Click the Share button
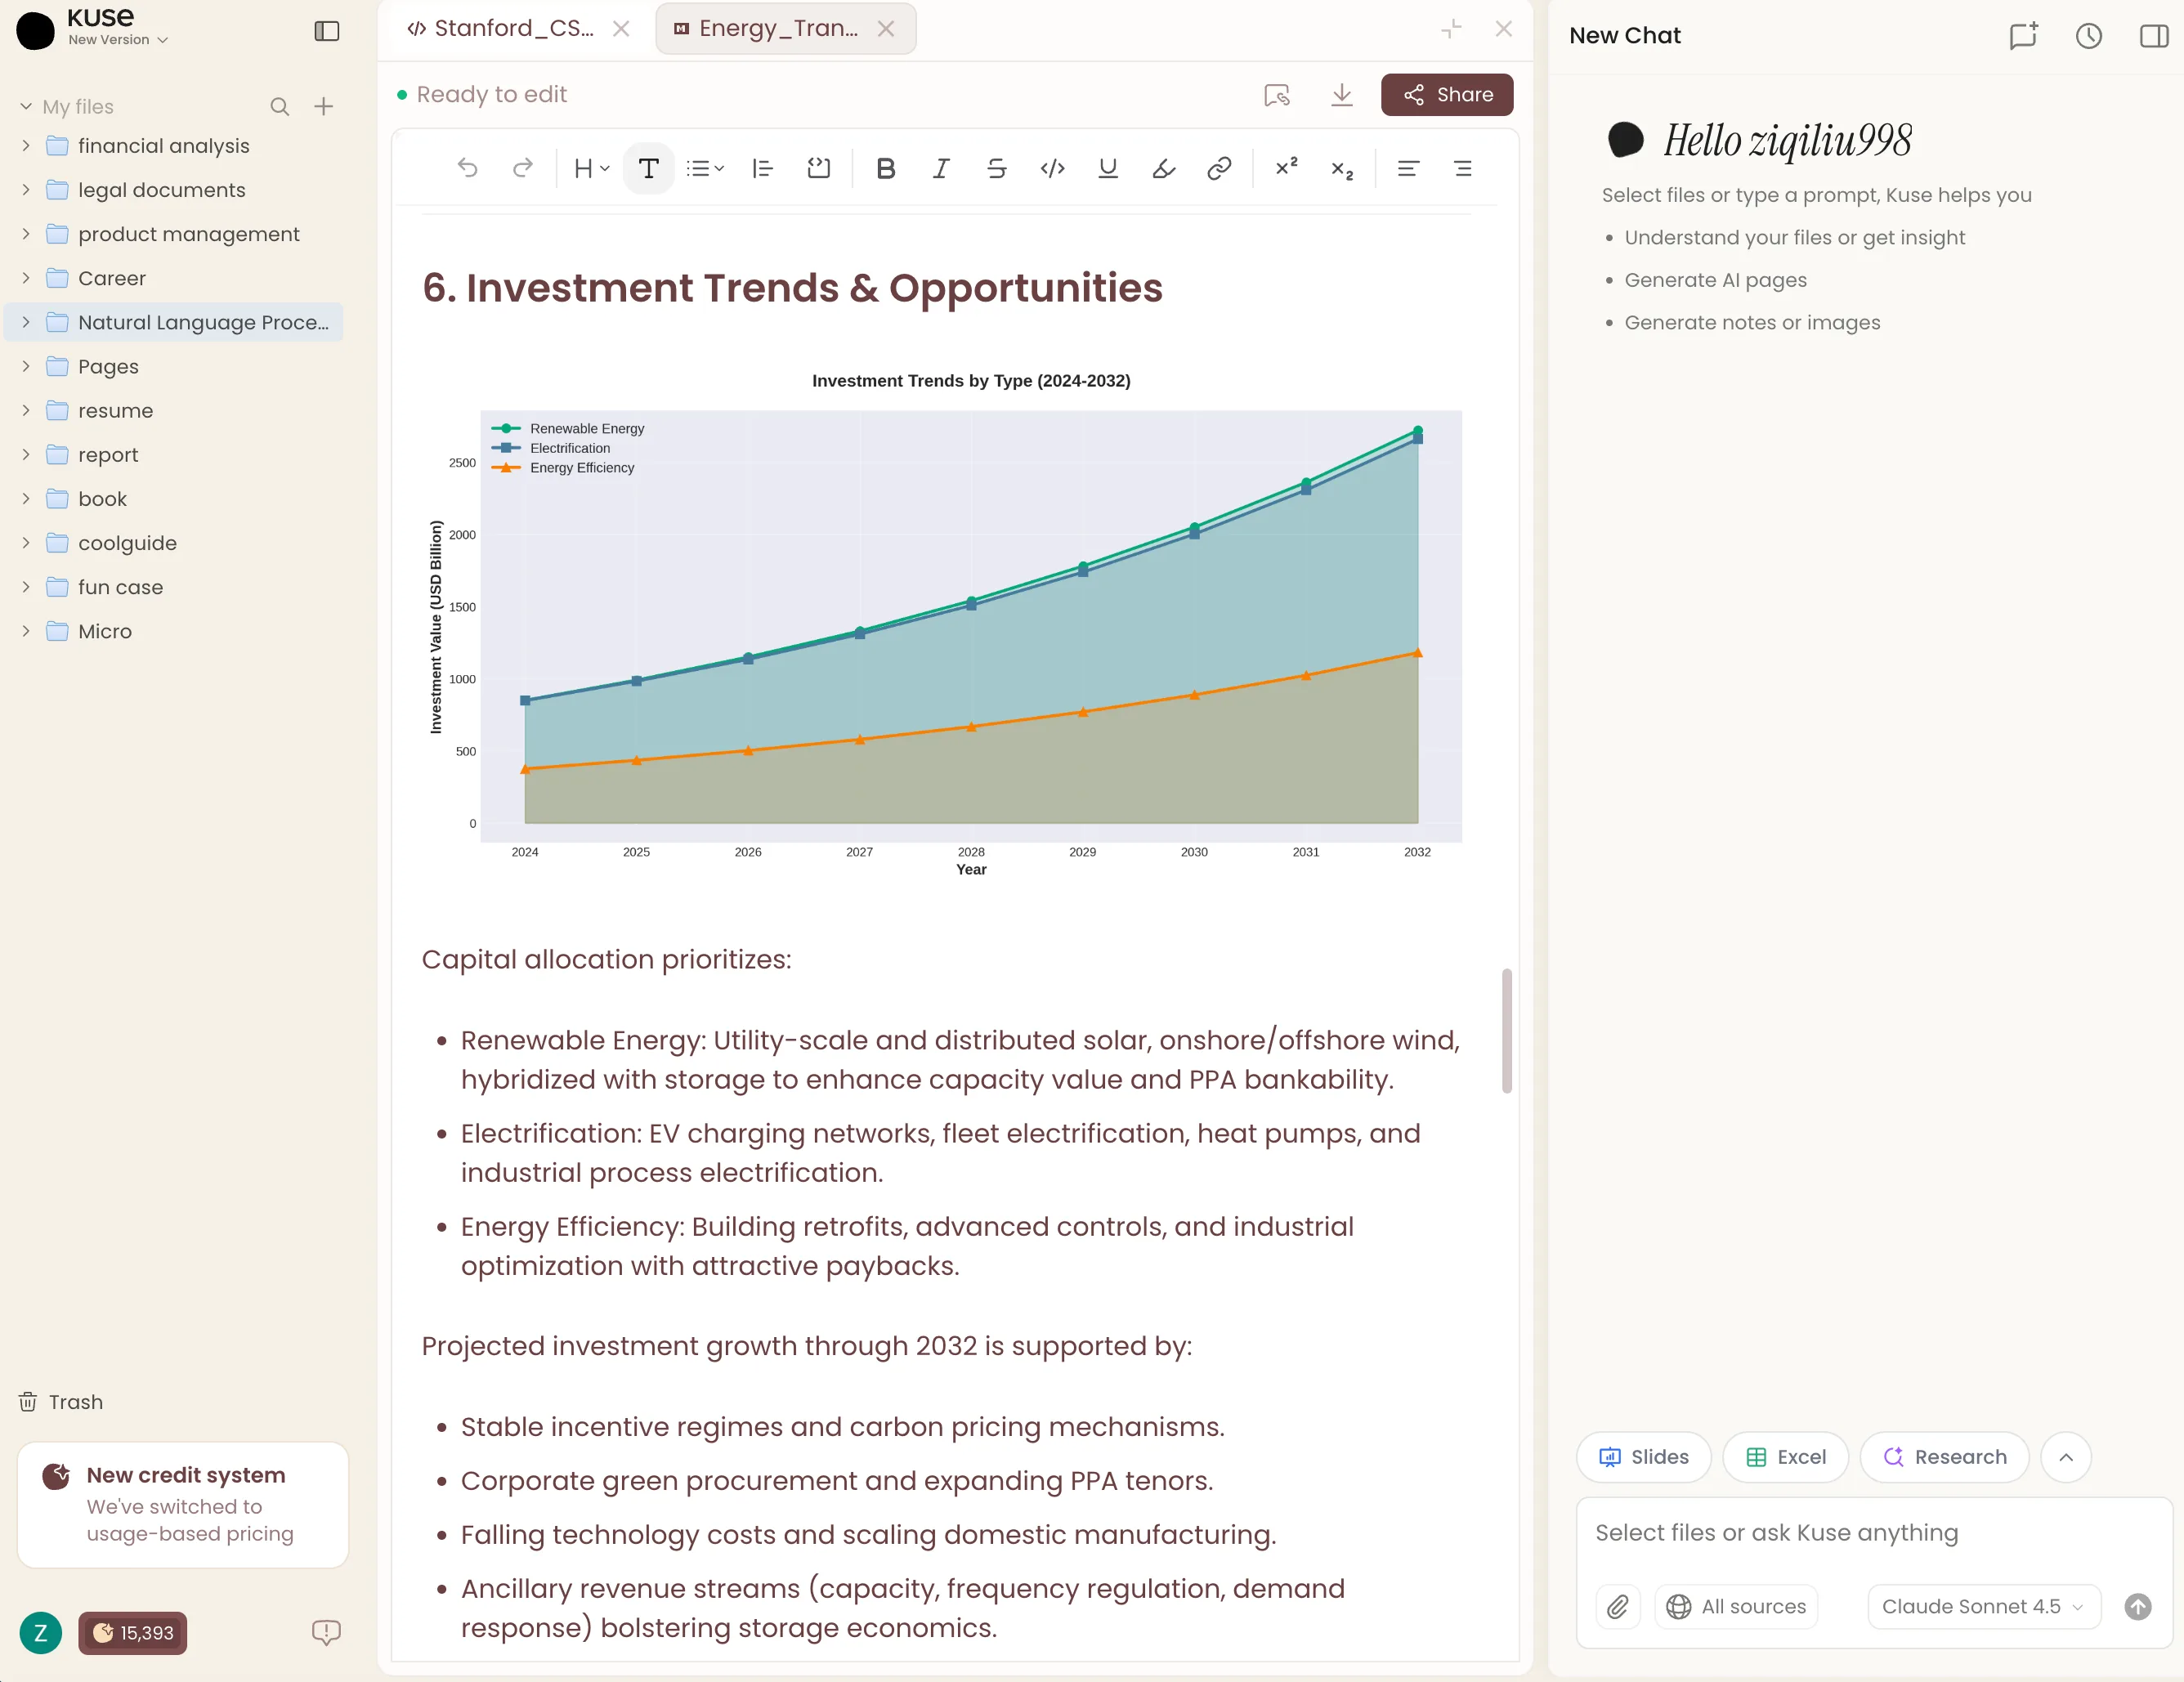 pos(1447,94)
